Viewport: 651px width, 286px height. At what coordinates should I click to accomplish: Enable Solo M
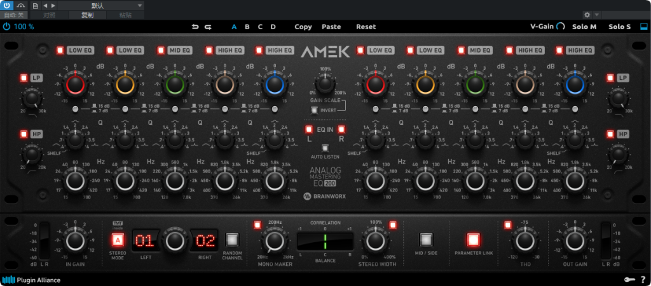[x=584, y=27]
